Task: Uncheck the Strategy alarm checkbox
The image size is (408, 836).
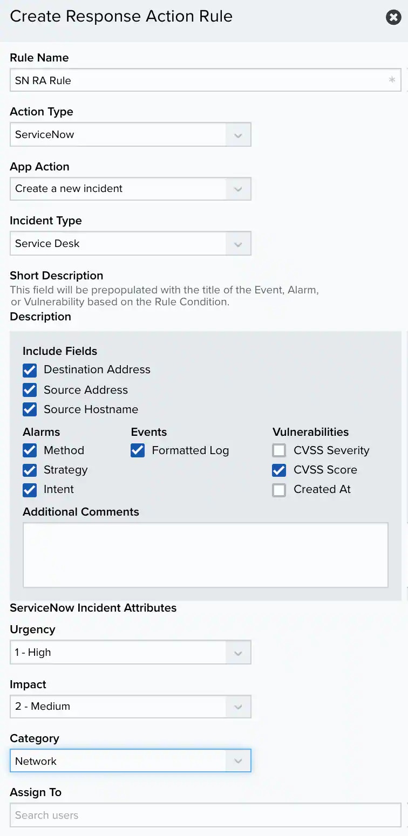Action: tap(30, 470)
